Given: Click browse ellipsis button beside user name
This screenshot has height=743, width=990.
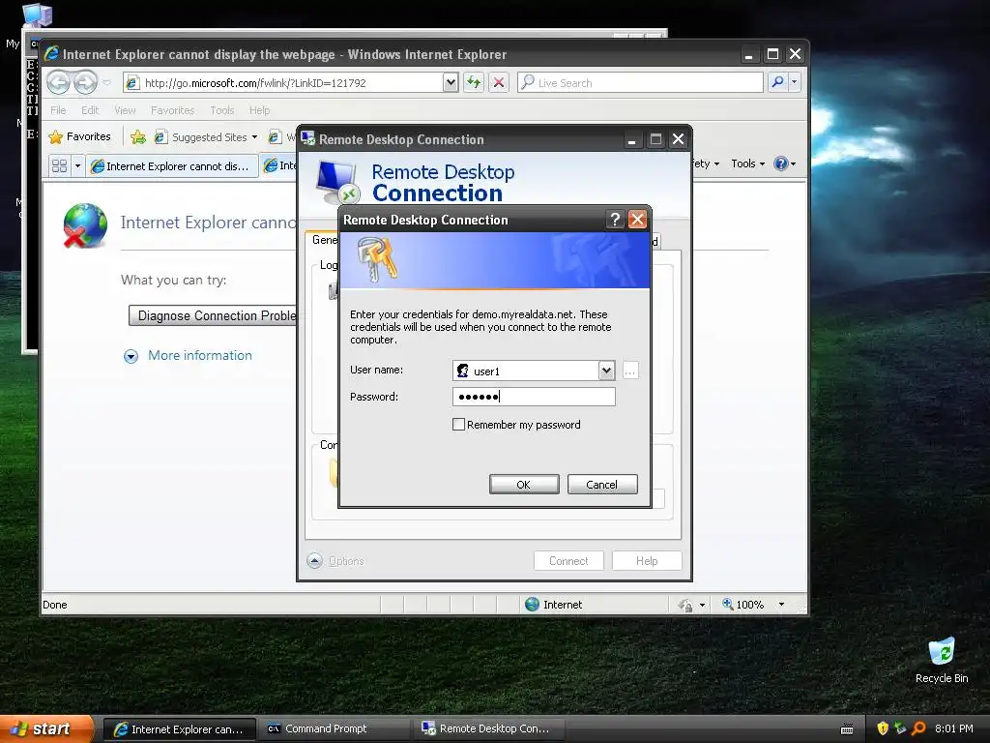Looking at the screenshot, I should tap(630, 371).
